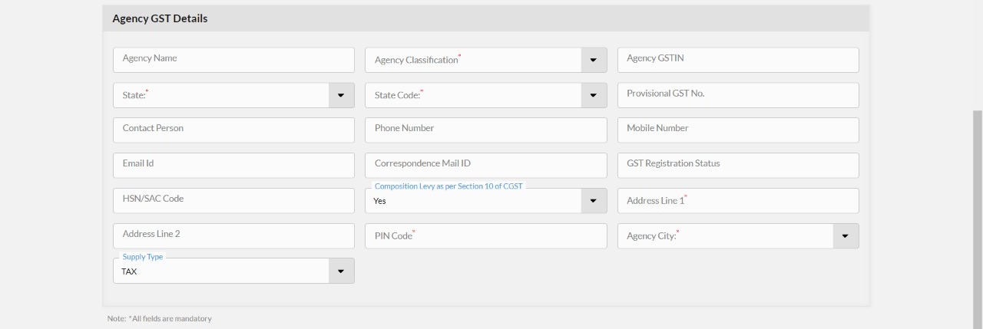Click the Mobile Number input
This screenshot has width=983, height=329.
[737, 130]
